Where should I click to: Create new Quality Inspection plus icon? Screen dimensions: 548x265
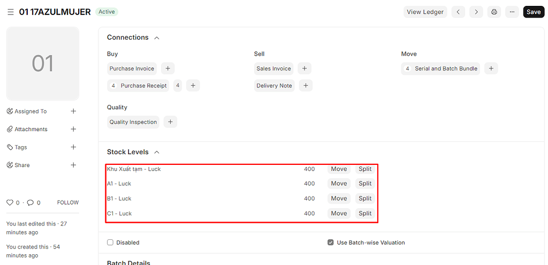coord(170,122)
